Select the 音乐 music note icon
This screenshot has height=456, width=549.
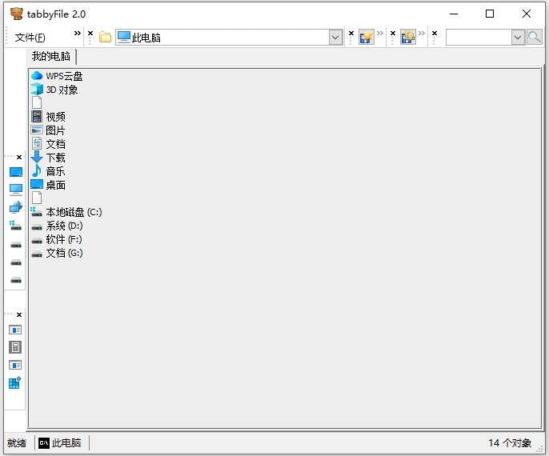[37, 171]
